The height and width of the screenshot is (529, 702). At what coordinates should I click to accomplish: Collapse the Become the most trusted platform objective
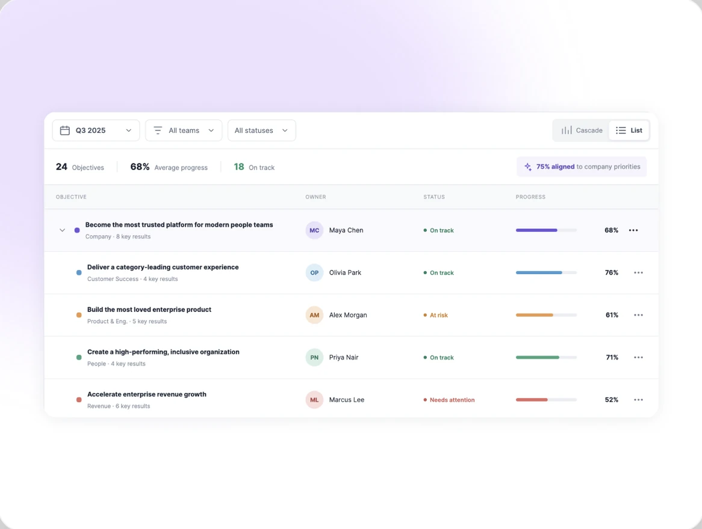pos(62,230)
